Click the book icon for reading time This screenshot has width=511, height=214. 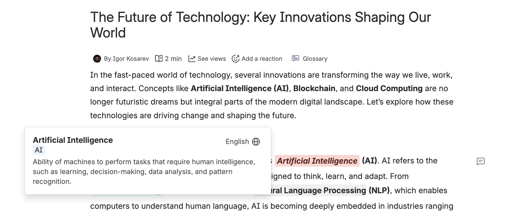coord(159,59)
